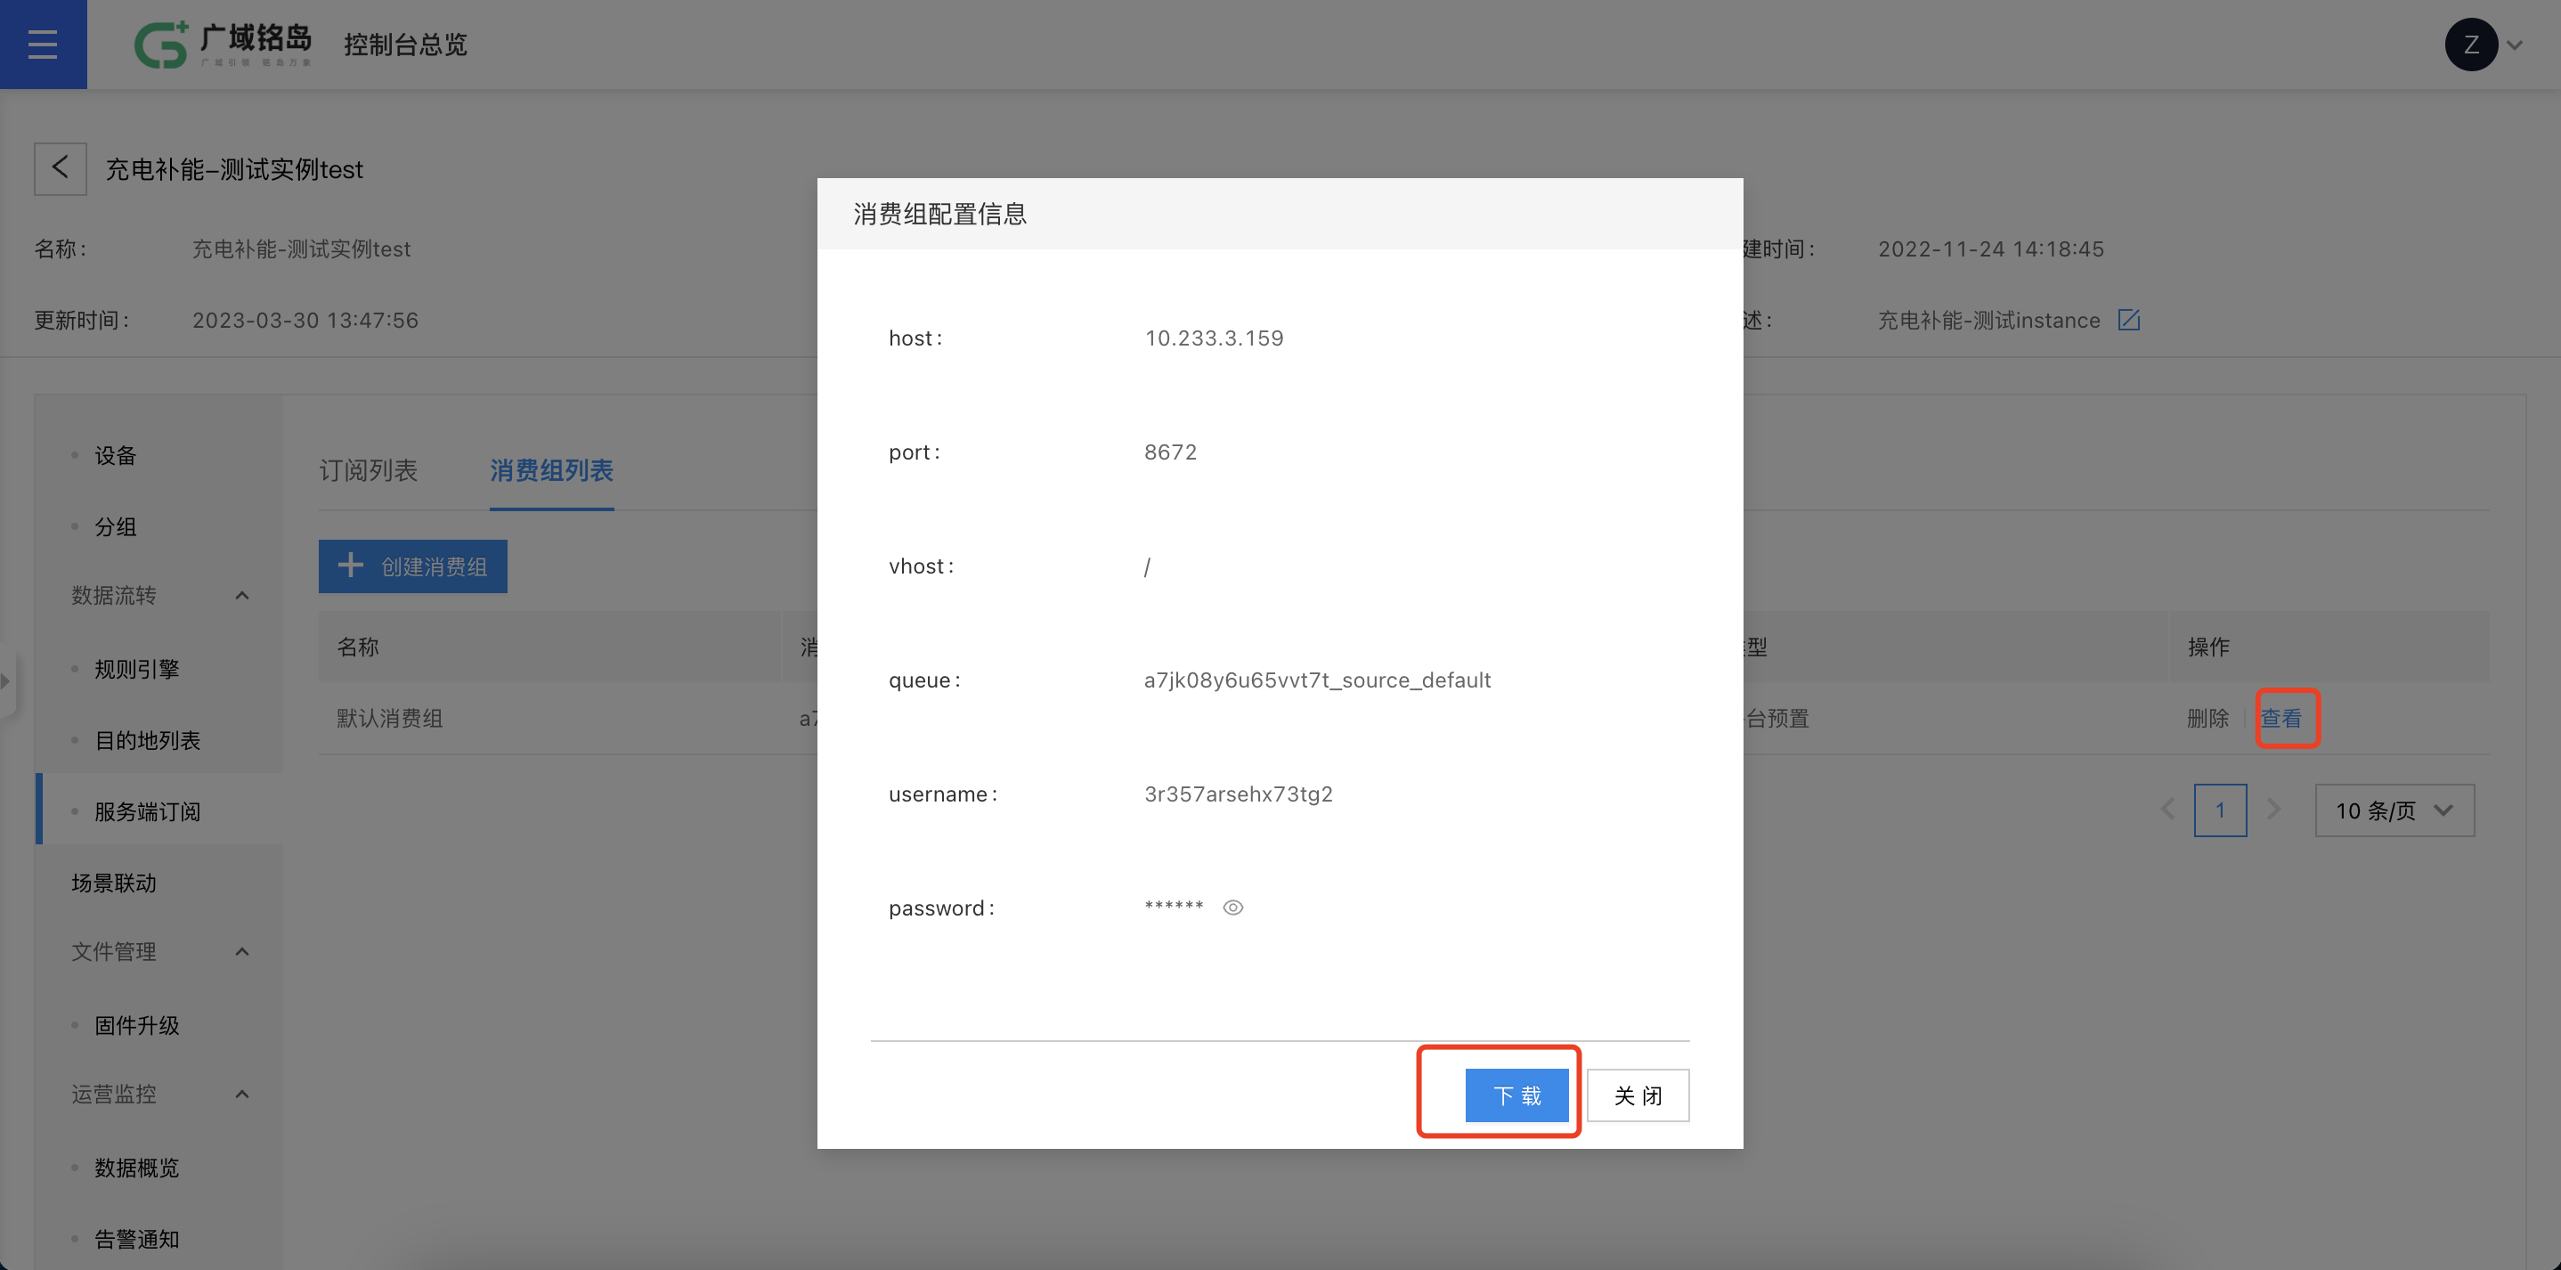This screenshot has width=2561, height=1270.
Task: Open the 分组 sidebar item
Action: [116, 527]
